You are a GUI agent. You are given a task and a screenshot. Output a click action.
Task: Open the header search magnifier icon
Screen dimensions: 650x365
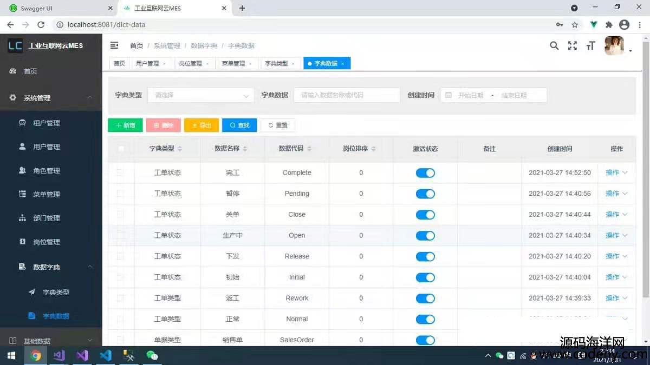tap(554, 46)
